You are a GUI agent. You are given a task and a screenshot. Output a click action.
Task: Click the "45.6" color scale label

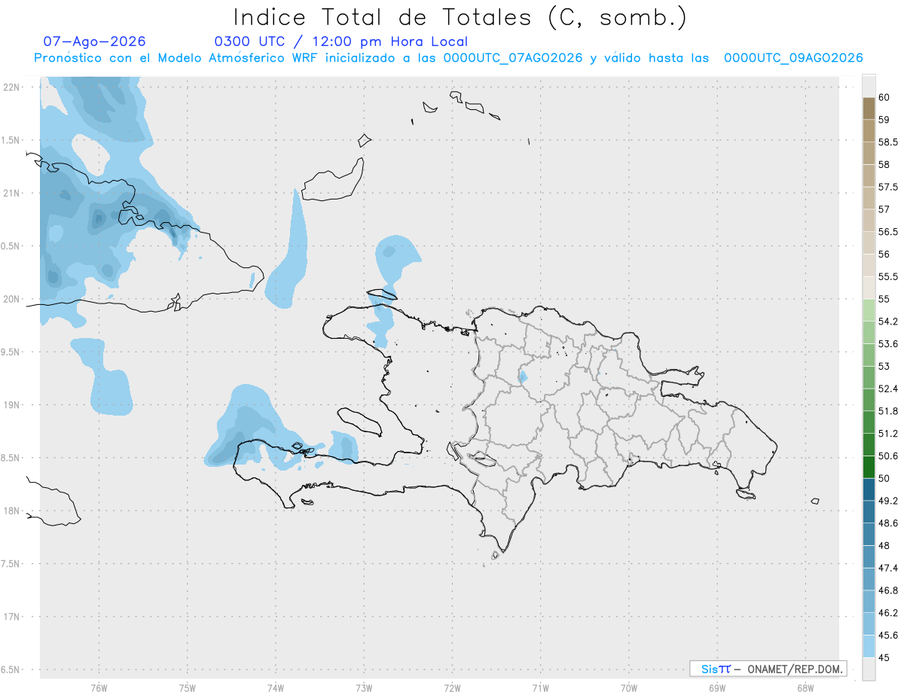click(x=888, y=636)
